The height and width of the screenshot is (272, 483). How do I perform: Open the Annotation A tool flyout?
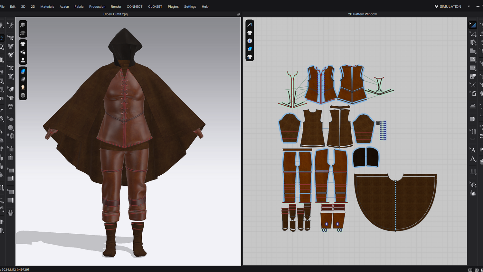click(x=472, y=159)
